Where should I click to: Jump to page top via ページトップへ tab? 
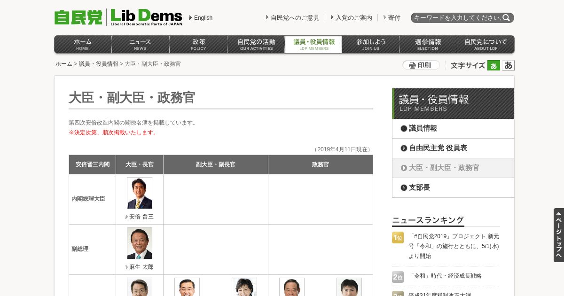559,235
